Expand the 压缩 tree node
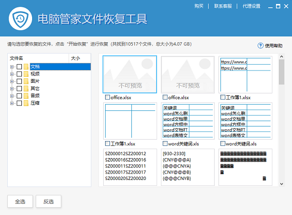 tap(12, 103)
